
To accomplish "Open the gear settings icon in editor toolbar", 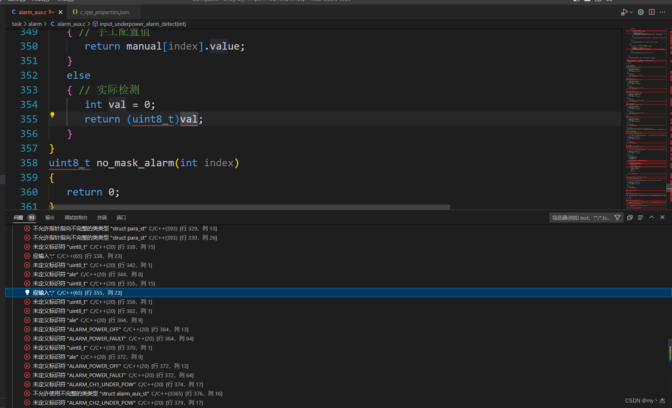I will point(641,12).
